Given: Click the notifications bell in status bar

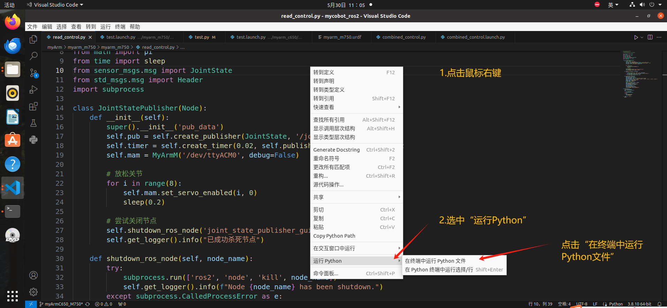Looking at the screenshot, I should click(x=659, y=304).
